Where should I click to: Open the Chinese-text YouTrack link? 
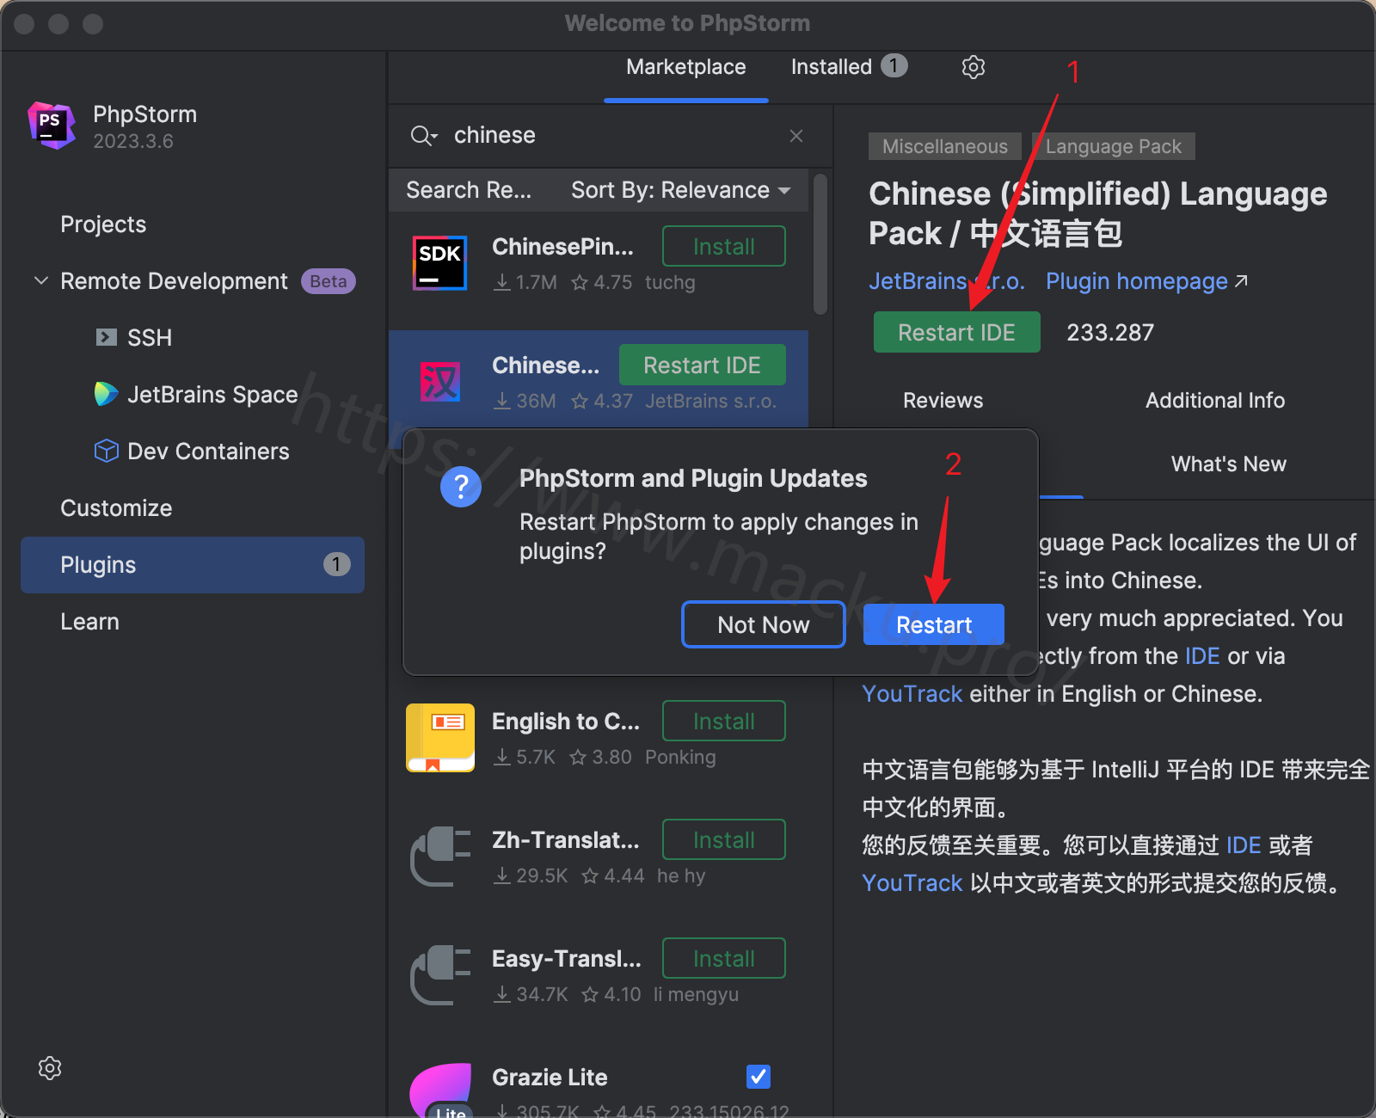point(912,883)
